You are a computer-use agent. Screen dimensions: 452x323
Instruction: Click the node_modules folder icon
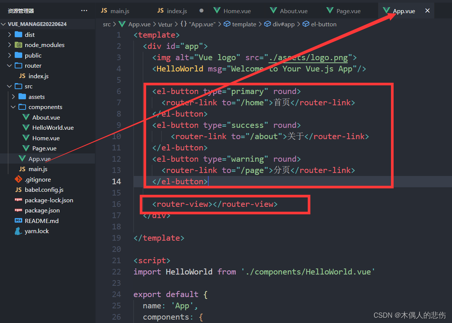coord(18,45)
